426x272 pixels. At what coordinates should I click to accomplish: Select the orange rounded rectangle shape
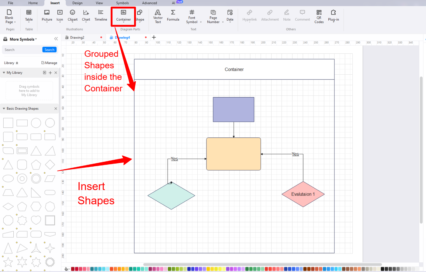pyautogui.click(x=234, y=154)
